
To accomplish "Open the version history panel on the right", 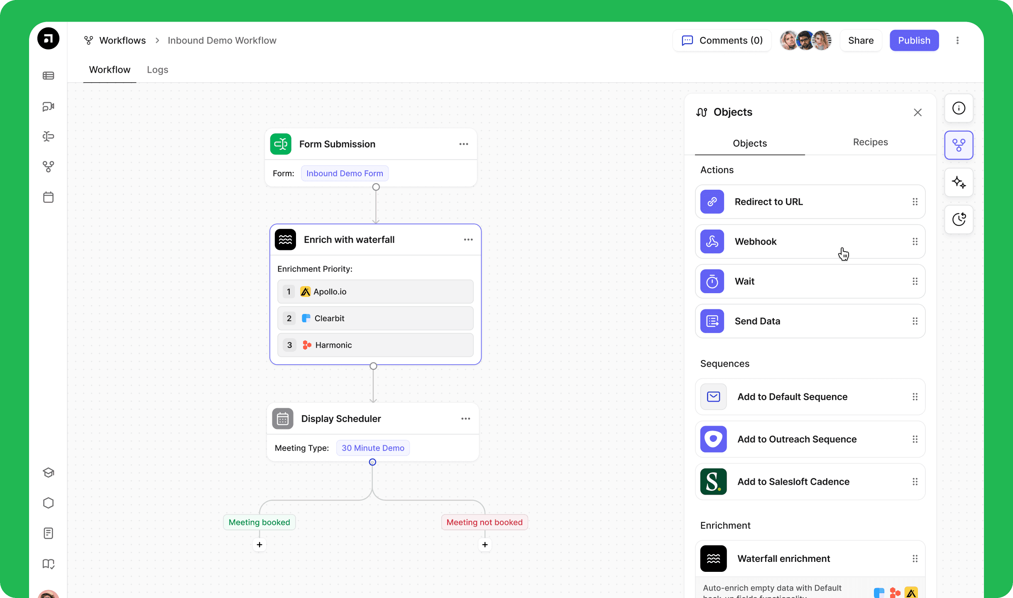I will [959, 219].
